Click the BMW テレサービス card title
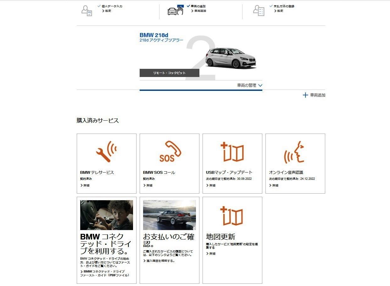Viewport: 390px width, 286px height. pyautogui.click(x=97, y=173)
